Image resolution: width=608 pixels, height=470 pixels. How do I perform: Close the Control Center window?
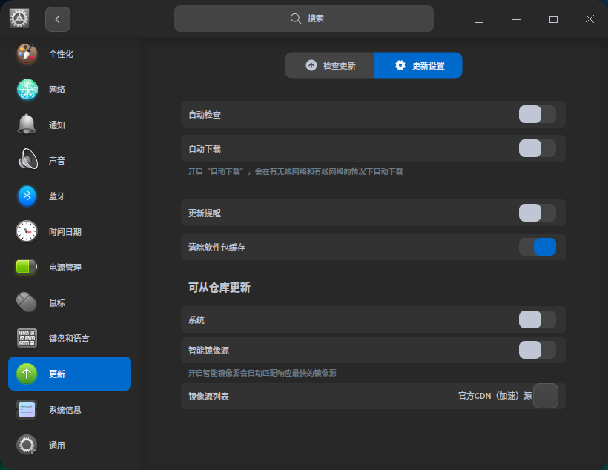589,19
